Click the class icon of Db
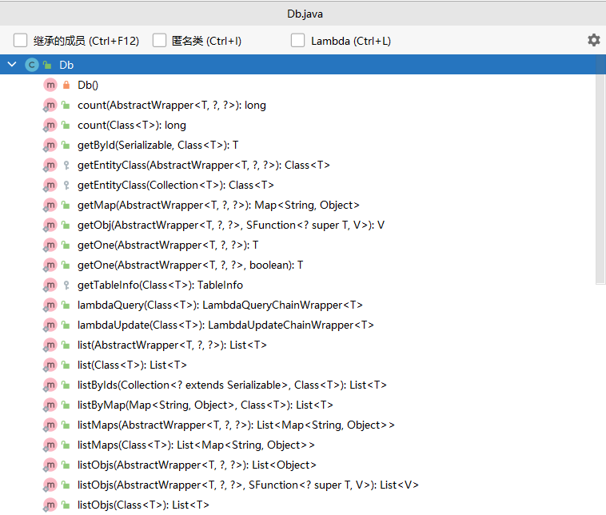 click(x=32, y=65)
